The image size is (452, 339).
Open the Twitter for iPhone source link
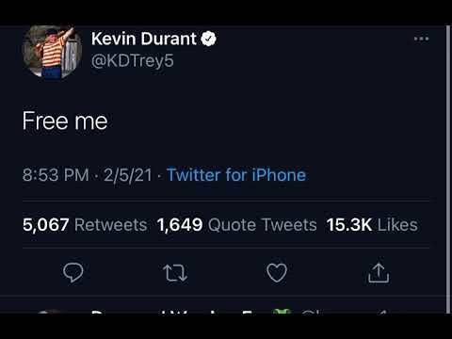click(236, 175)
